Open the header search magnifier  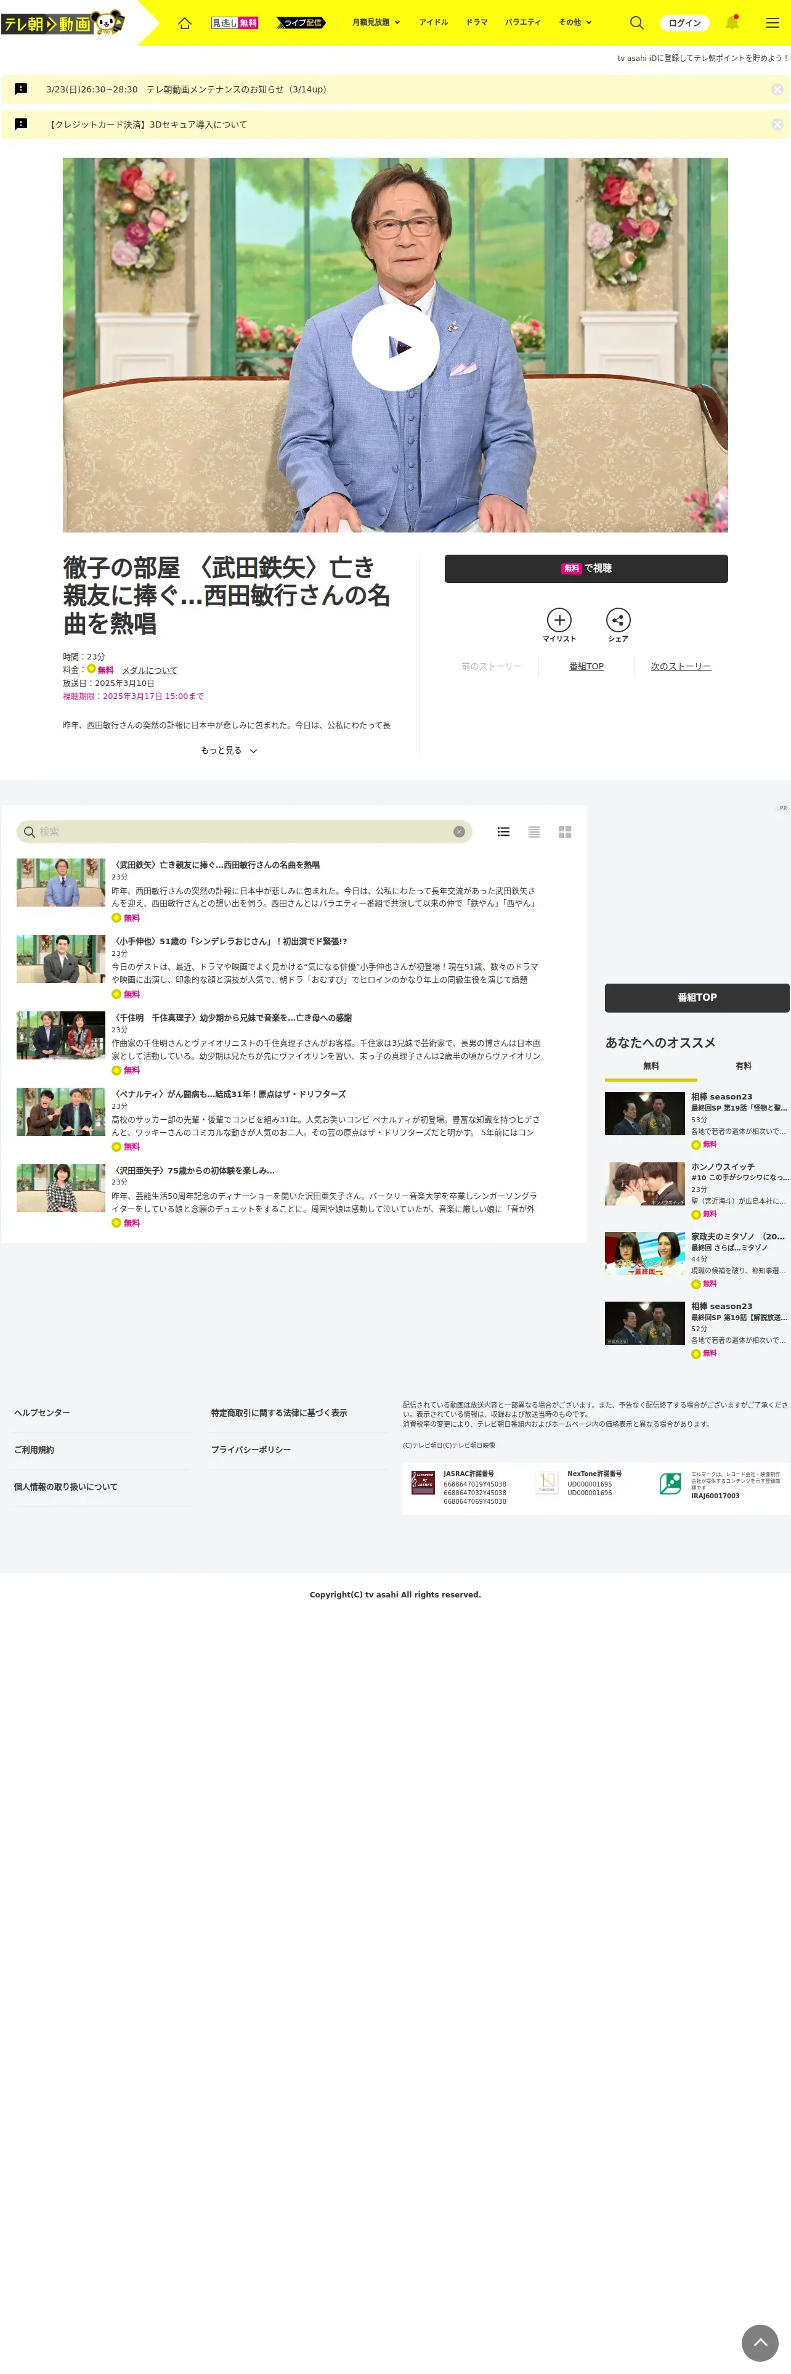point(636,23)
